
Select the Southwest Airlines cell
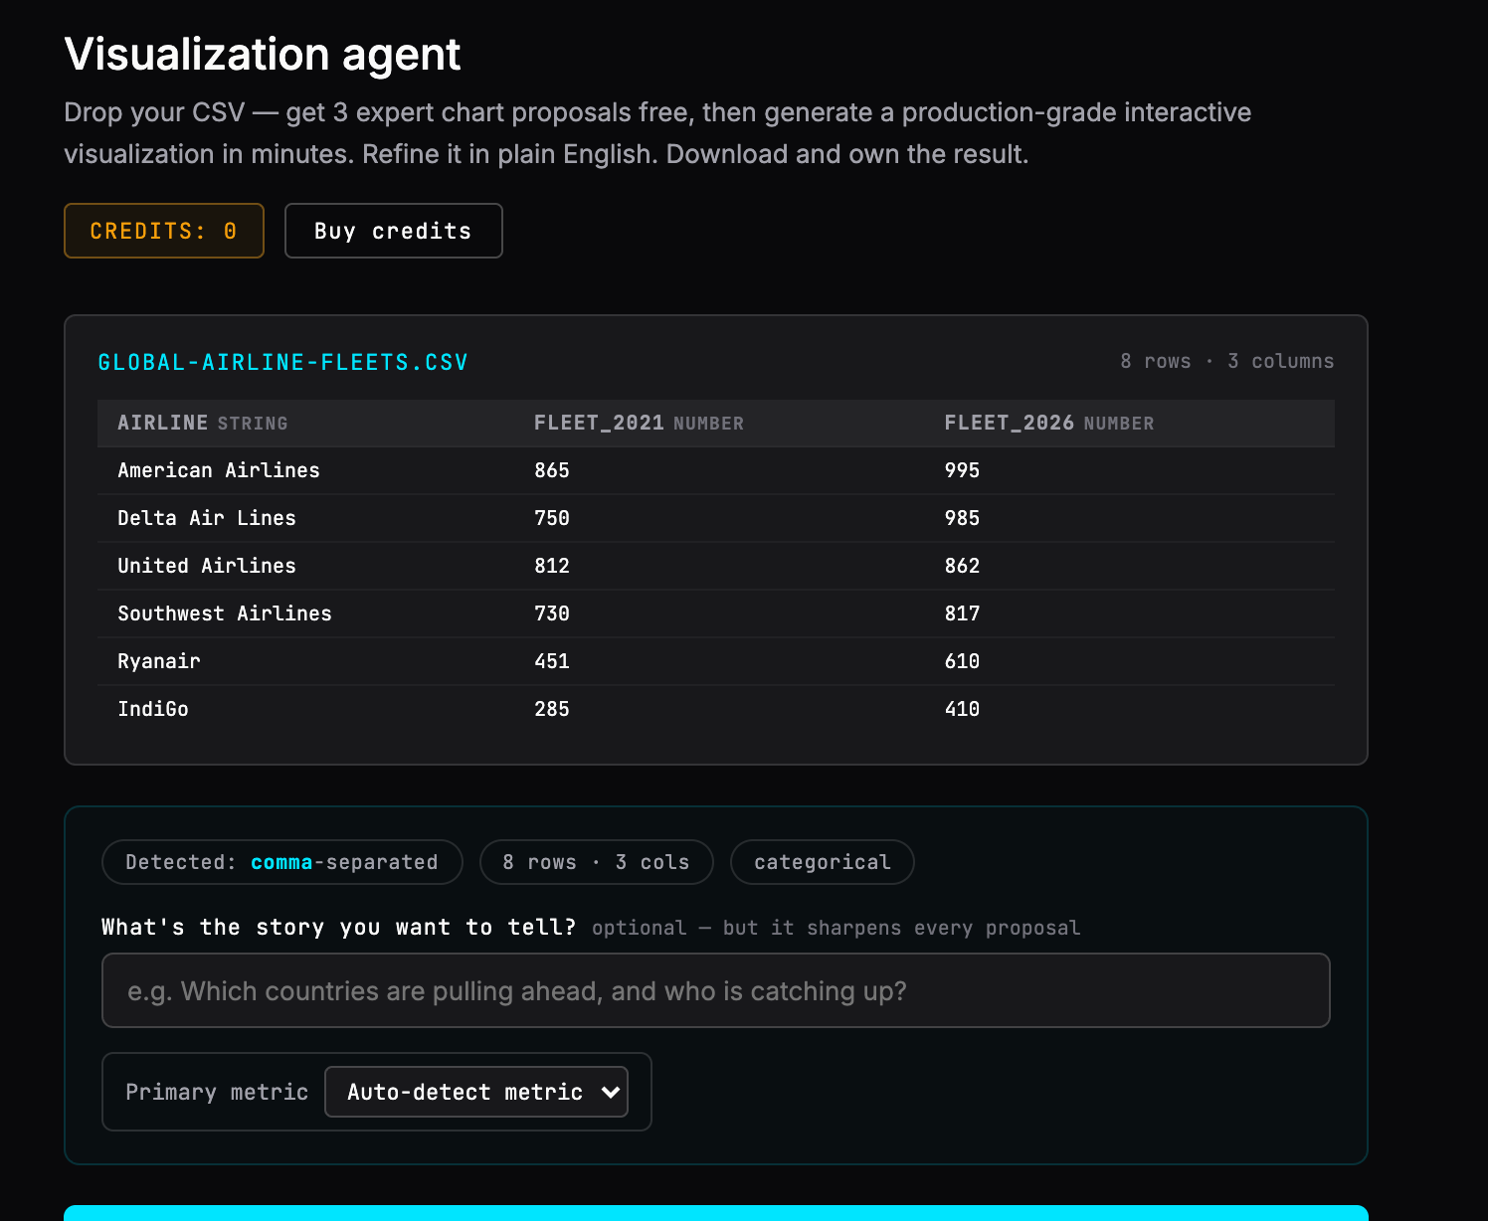pos(225,613)
